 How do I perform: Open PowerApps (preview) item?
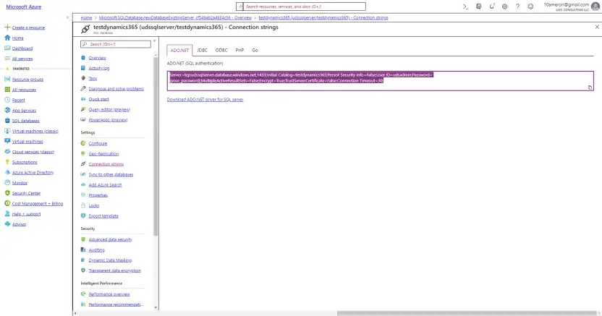tap(108, 120)
